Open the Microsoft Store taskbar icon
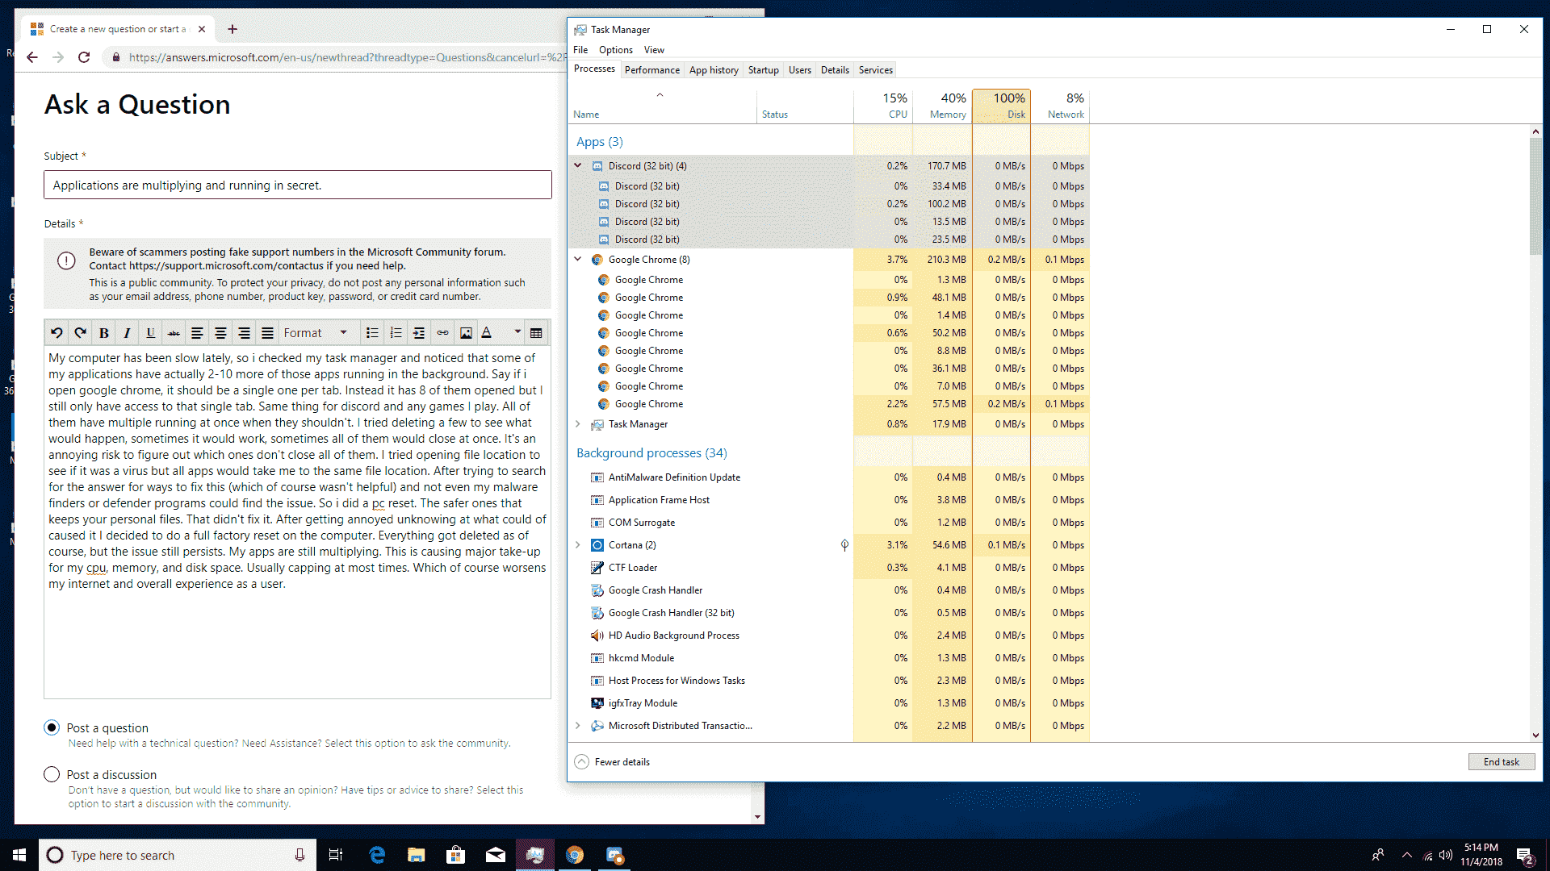This screenshot has width=1550, height=871. [x=456, y=855]
